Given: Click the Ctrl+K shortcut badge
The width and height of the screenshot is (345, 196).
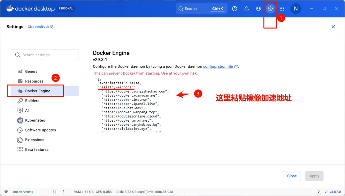Looking at the screenshot, I should pos(218,9).
